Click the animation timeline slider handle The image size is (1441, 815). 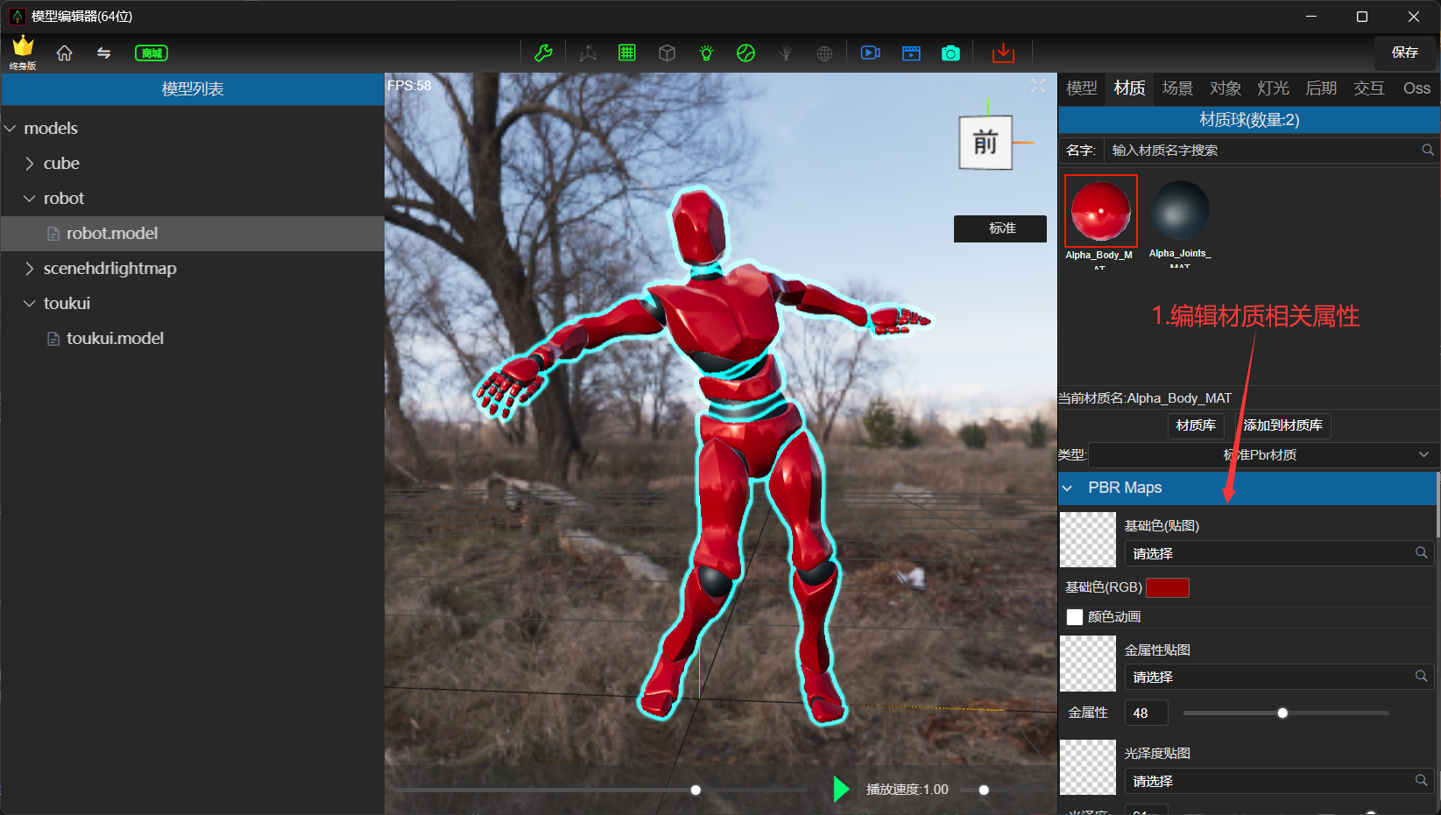tap(696, 790)
